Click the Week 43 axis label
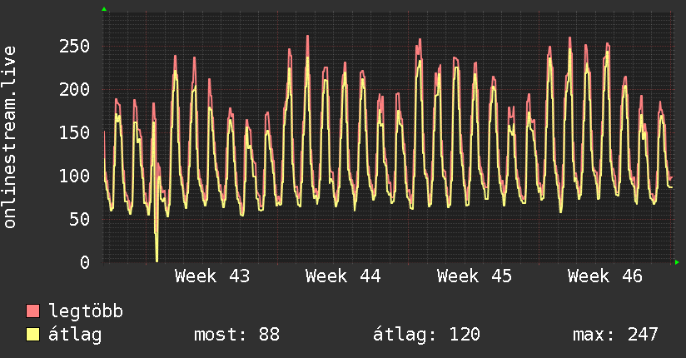The width and height of the screenshot is (686, 358). tap(212, 276)
